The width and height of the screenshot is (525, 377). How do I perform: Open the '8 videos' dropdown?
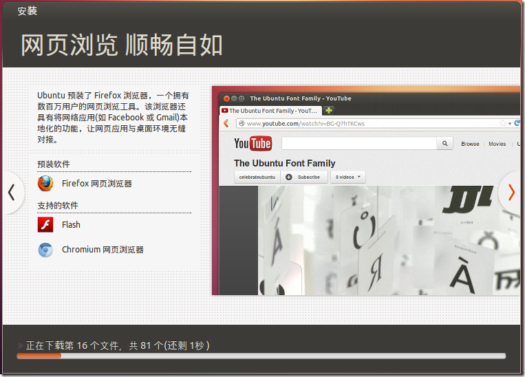click(348, 177)
